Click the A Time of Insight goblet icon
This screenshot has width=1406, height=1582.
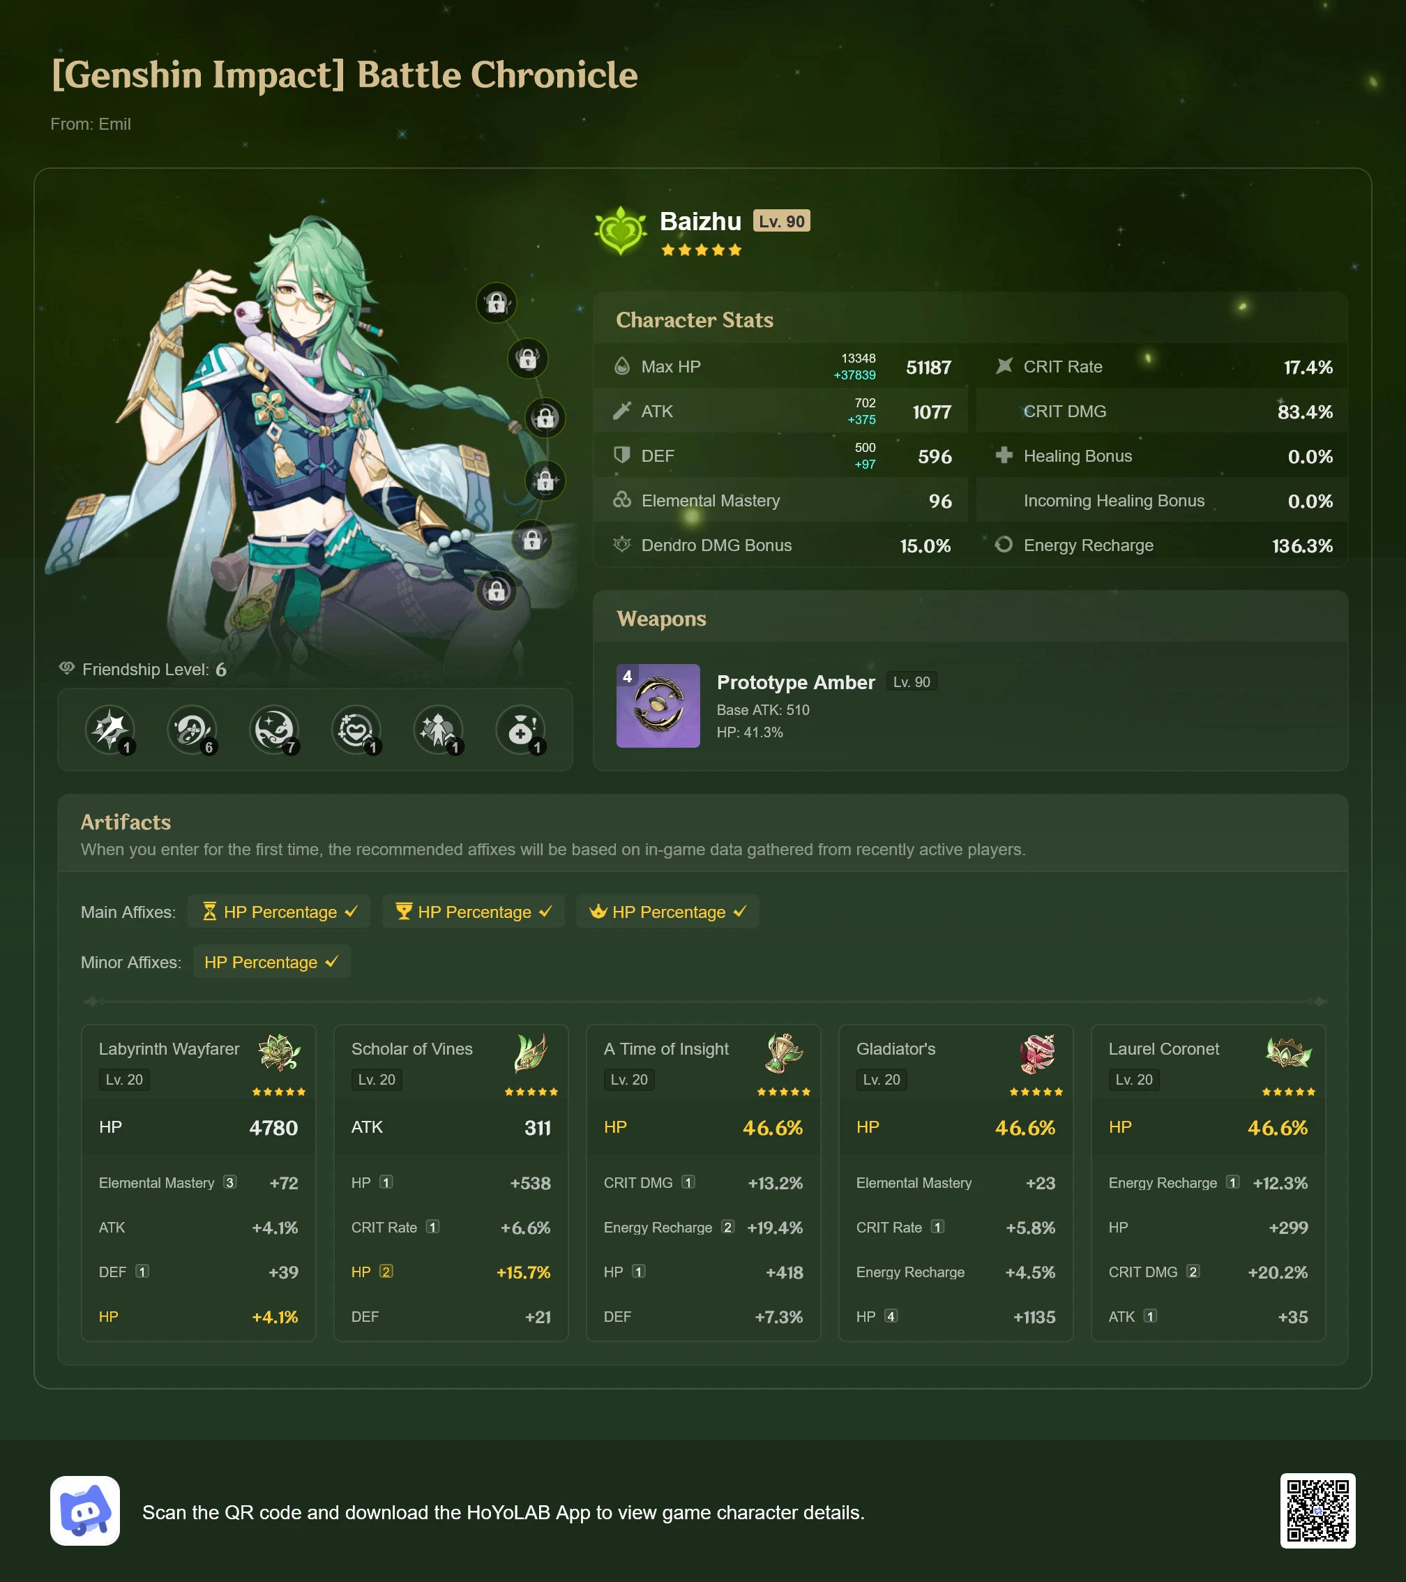pyautogui.click(x=783, y=1053)
